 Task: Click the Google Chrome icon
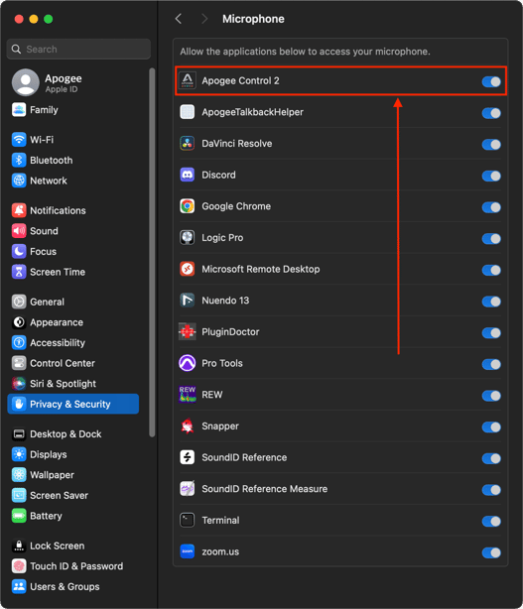(188, 206)
